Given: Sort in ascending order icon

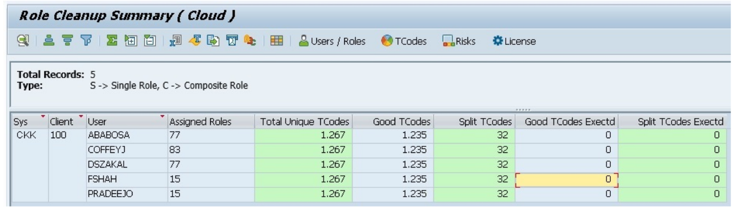Looking at the screenshot, I should click(48, 41).
